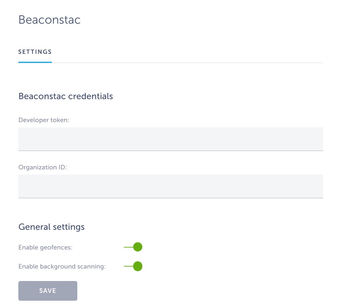Save the Beaconstac credentials
342x304 pixels.
[47, 291]
